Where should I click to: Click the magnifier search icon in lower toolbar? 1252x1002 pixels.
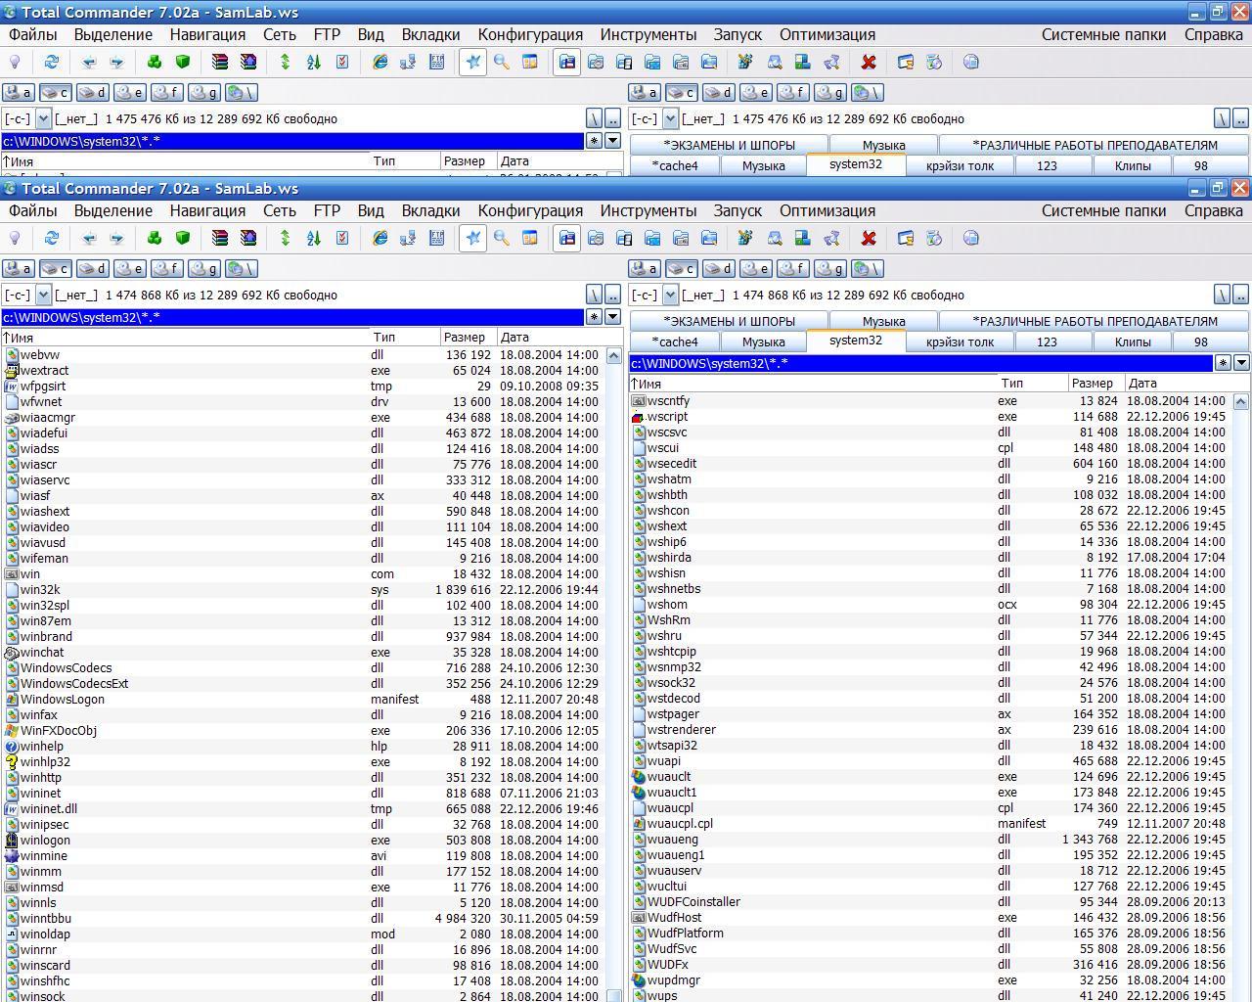(x=501, y=238)
